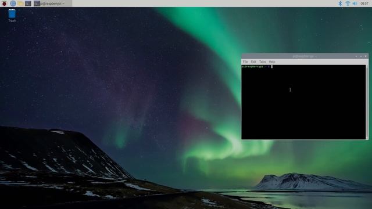The width and height of the screenshot is (372, 209).
Task: Minimize the terminal window
Action: 356,56
